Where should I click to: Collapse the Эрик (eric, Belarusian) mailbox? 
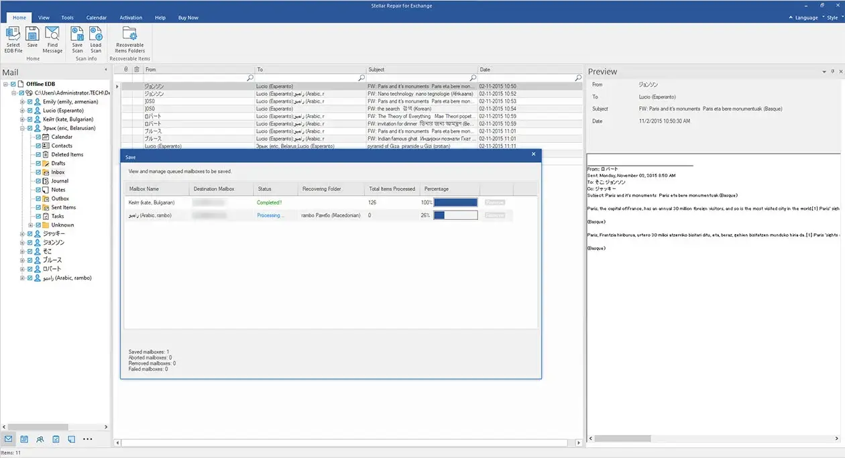pos(23,127)
